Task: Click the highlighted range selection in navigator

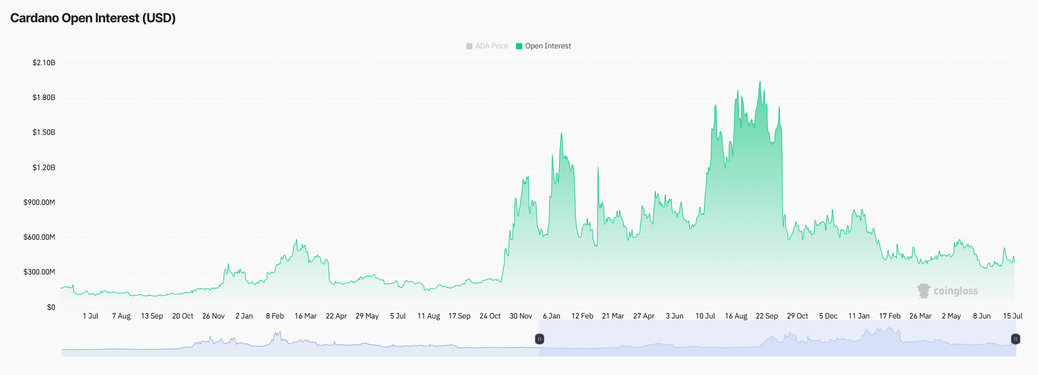Action: click(778, 339)
